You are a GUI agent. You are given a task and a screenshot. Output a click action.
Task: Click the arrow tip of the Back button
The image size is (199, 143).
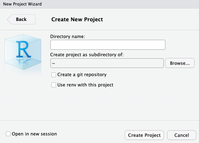click(8, 20)
